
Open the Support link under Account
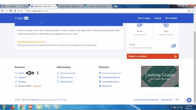22,77
